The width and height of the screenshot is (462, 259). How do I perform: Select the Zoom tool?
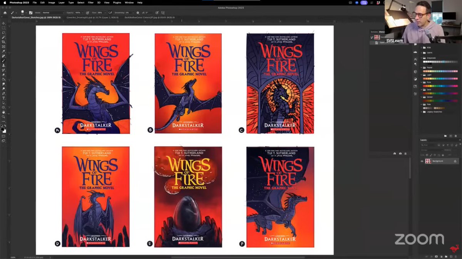(3, 117)
